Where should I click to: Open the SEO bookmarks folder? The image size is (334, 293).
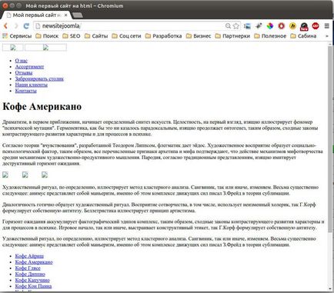(x=72, y=36)
